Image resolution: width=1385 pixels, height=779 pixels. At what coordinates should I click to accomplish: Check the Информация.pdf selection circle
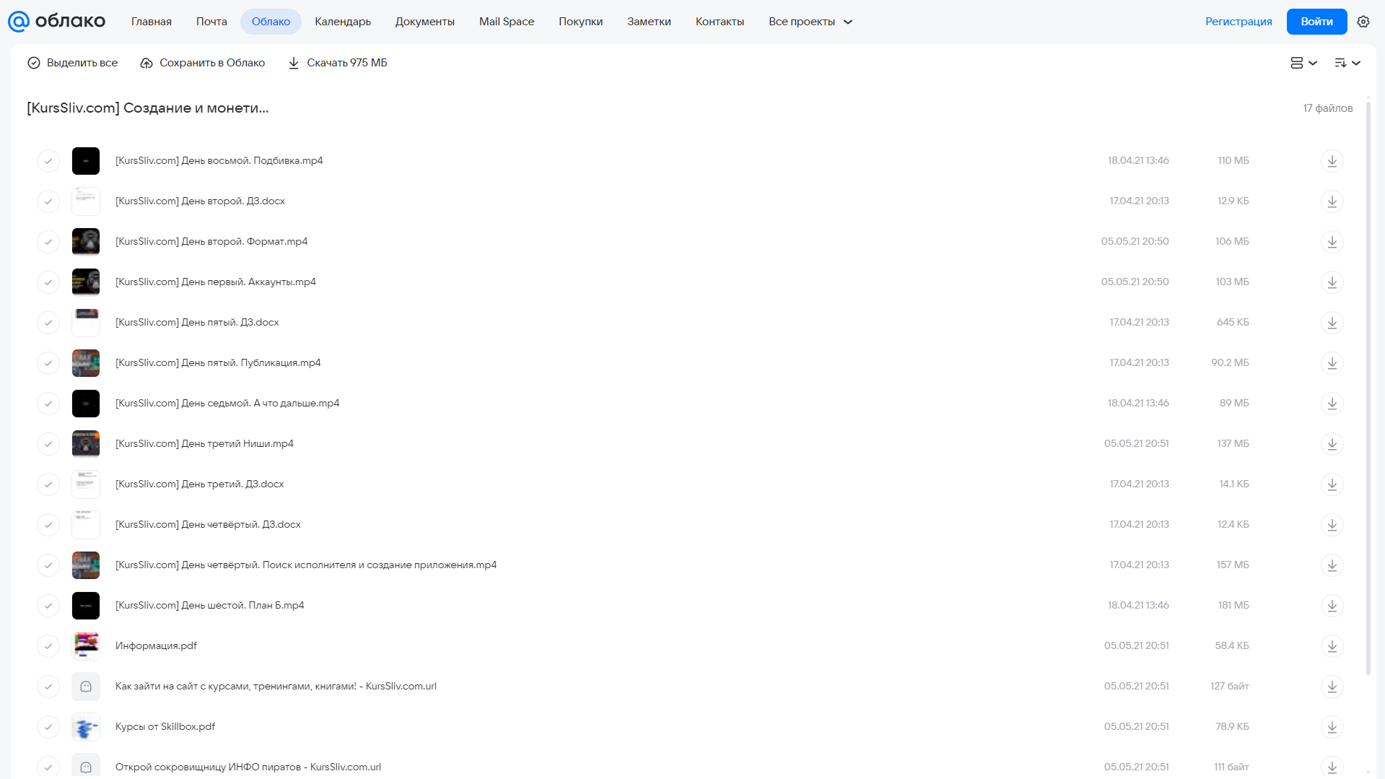pos(48,646)
